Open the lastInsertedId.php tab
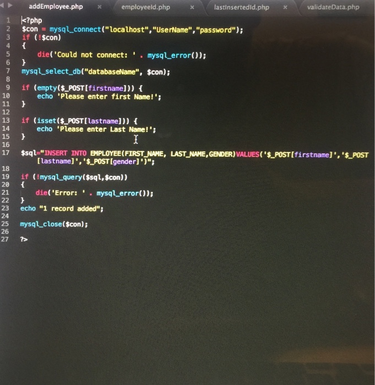Image resolution: width=375 pixels, height=385 pixels. click(242, 7)
